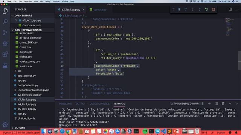This screenshot has height=135, width=241.
Task: Split the terminal panel
Action: 216,103
